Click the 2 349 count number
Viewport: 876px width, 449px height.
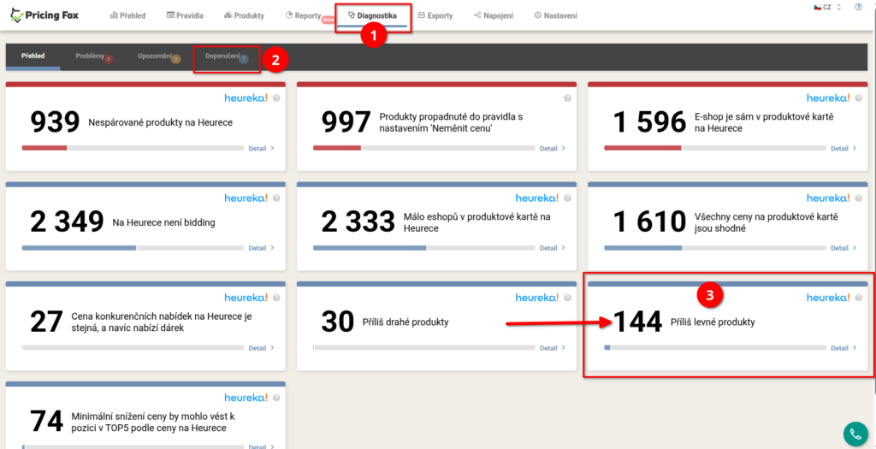click(67, 222)
